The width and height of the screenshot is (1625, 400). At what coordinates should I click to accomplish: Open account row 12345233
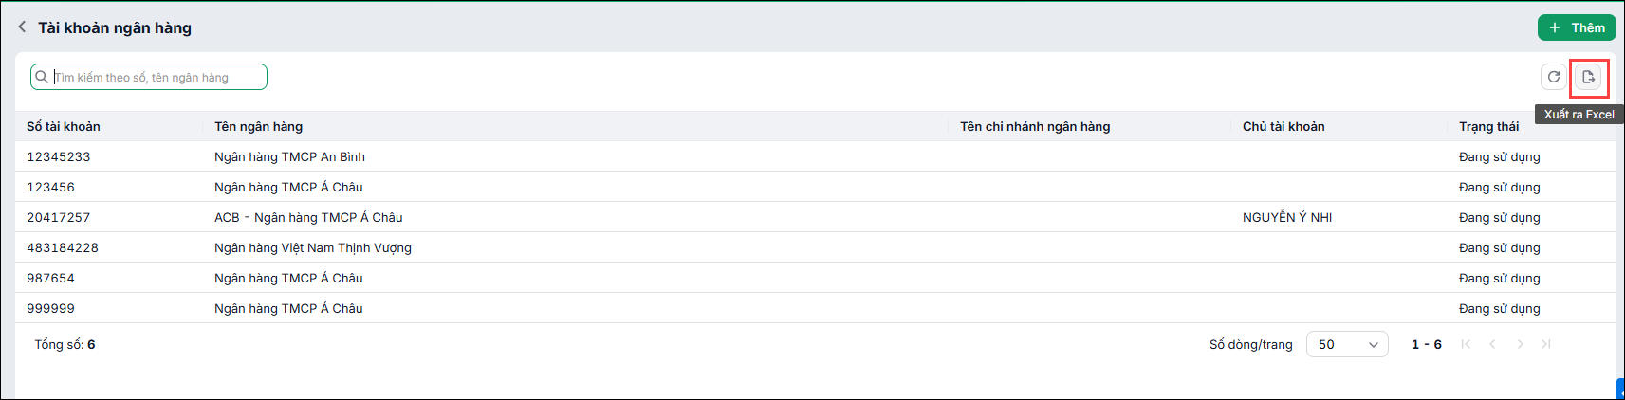tap(816, 156)
